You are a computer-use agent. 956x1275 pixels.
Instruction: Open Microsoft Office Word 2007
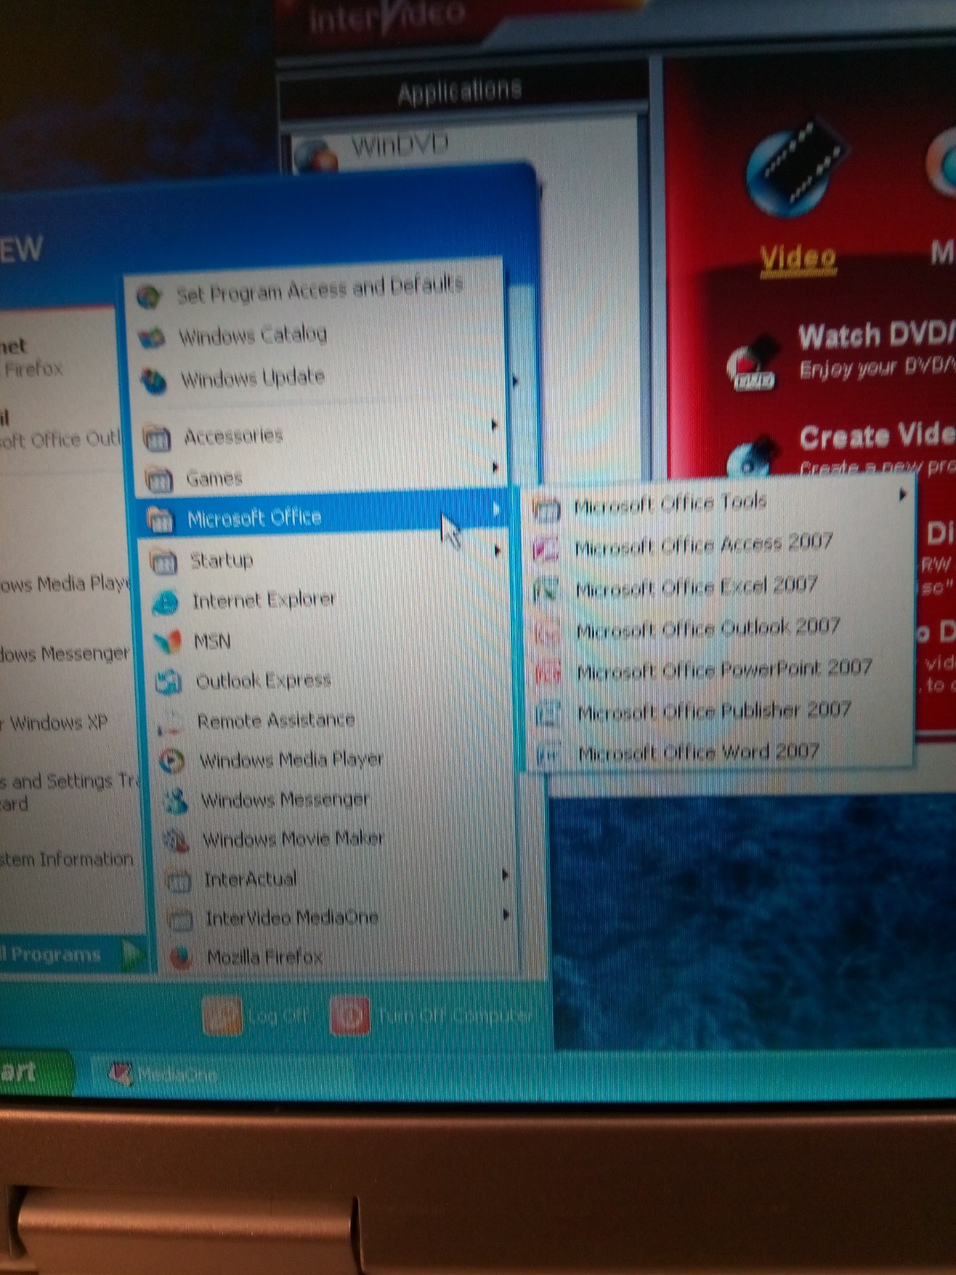tap(720, 752)
